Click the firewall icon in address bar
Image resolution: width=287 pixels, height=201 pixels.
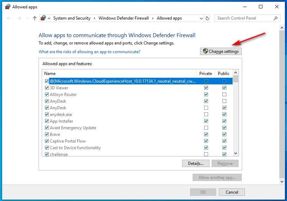click(44, 18)
